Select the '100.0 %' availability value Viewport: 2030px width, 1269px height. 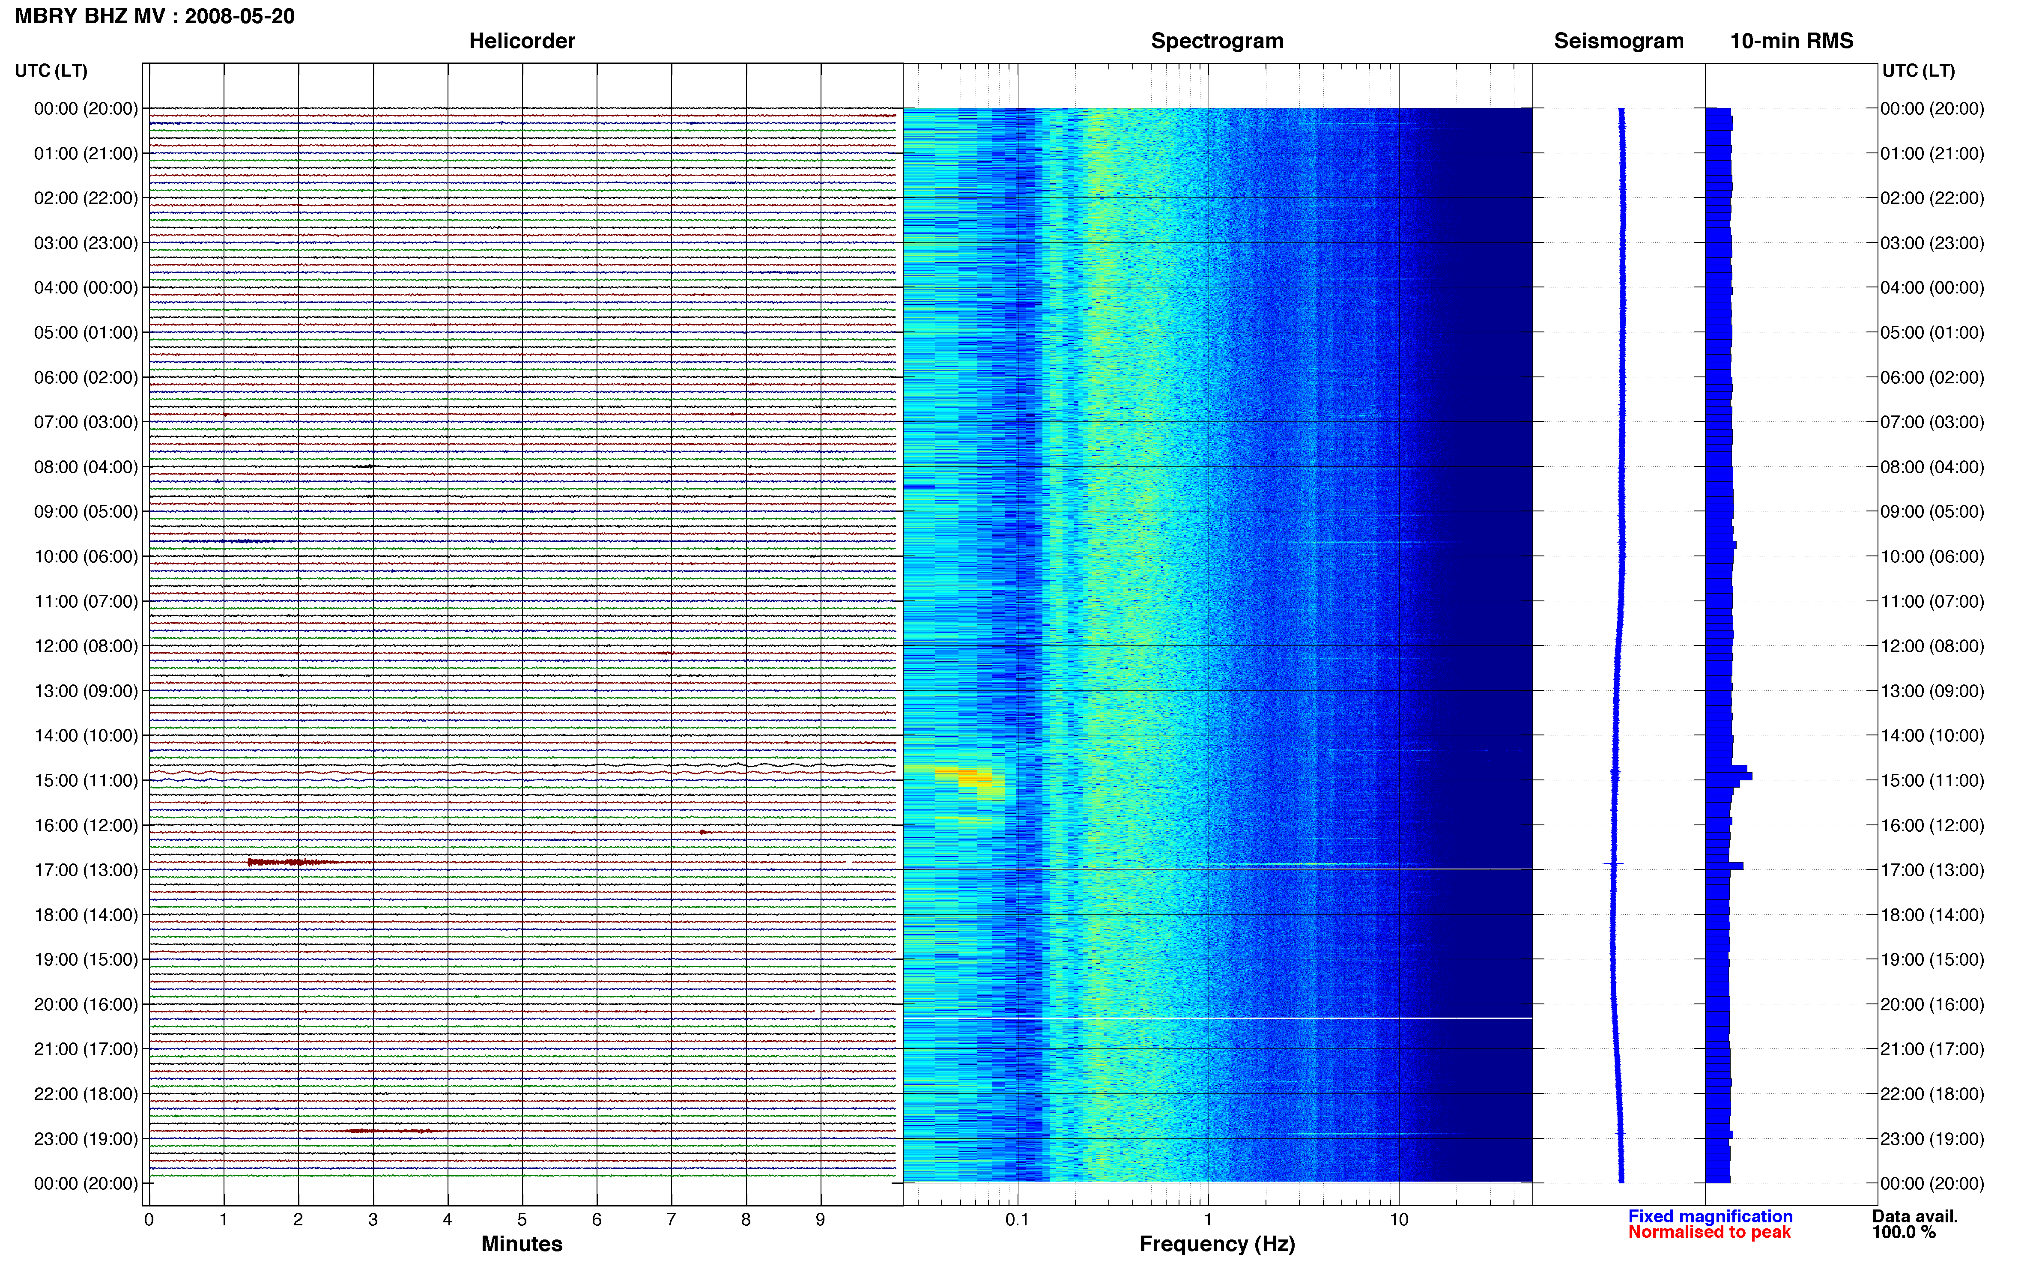pyautogui.click(x=1903, y=1232)
